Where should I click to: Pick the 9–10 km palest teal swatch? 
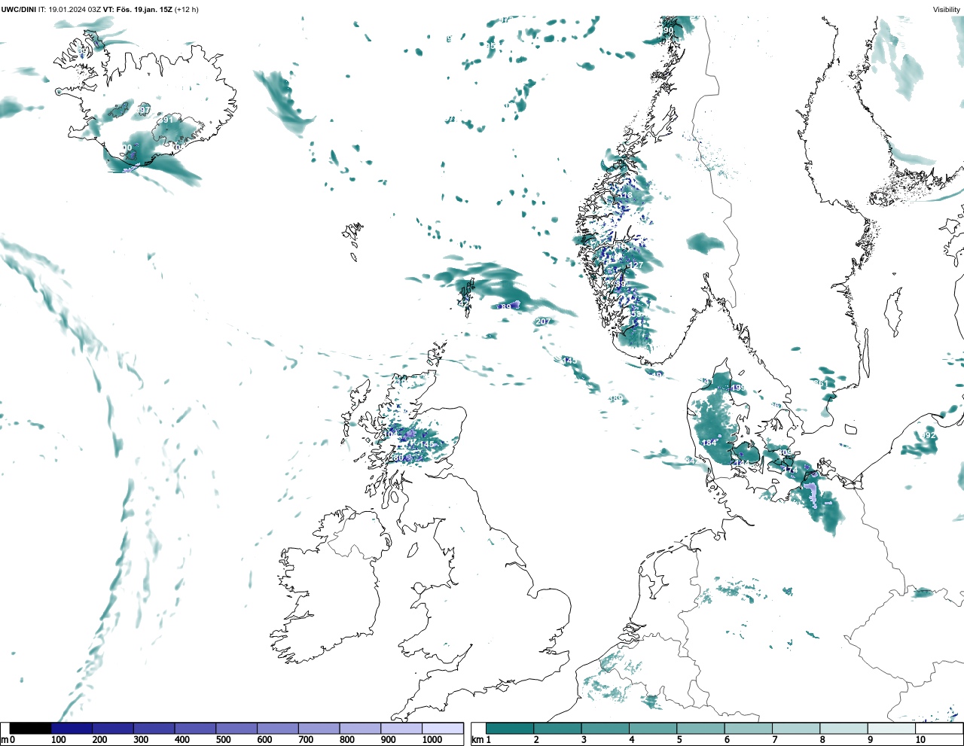point(892,728)
